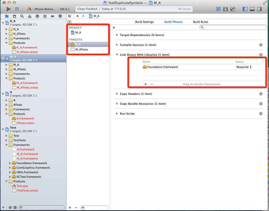Click the navigator filter field
This screenshot has height=211, width=269.
tap(42, 207)
